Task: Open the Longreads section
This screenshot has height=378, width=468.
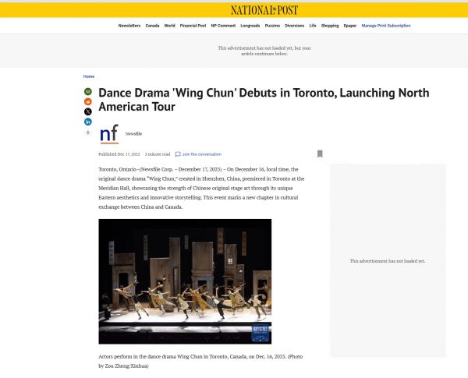Action: tap(250, 26)
